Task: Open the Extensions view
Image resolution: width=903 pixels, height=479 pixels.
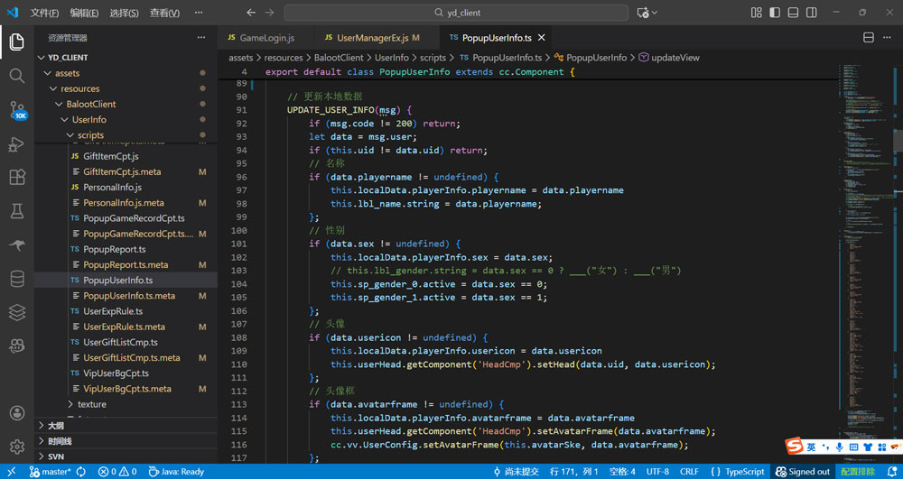Action: (16, 178)
